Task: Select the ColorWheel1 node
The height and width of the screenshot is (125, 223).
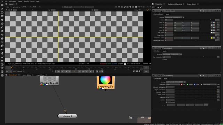Action: click(106, 83)
